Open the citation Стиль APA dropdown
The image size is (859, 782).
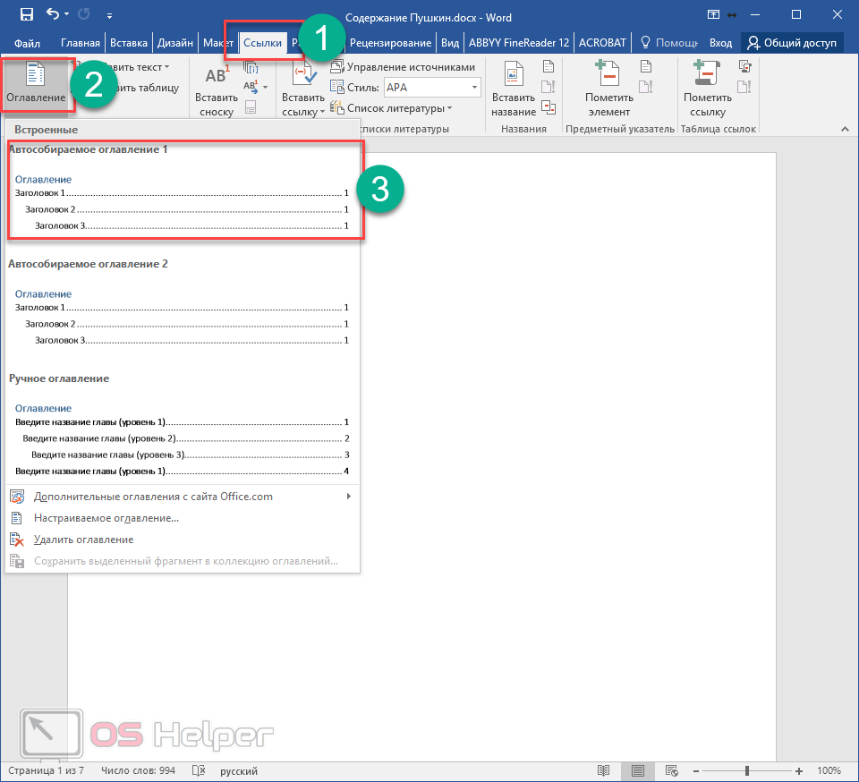coord(474,88)
